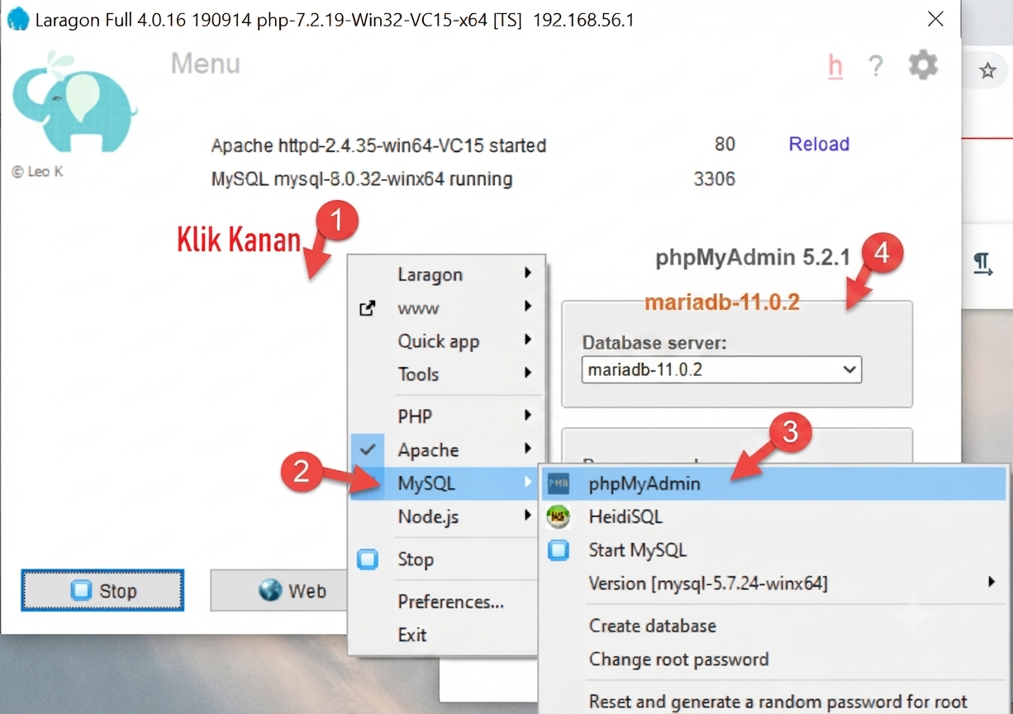Image resolution: width=1013 pixels, height=714 pixels.
Task: Choose HeidiSQL from the MySQL submenu
Action: click(x=773, y=516)
